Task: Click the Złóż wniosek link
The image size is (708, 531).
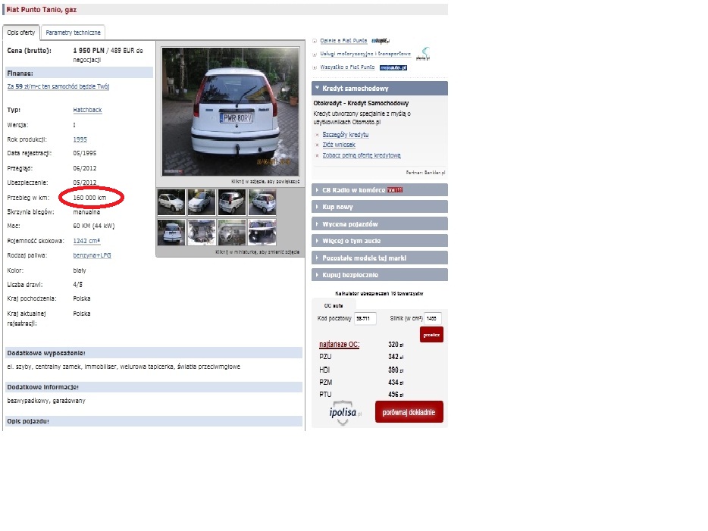Action: click(339, 145)
